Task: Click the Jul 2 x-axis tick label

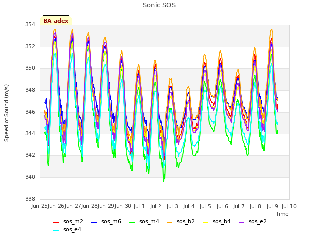Action: 156,206
